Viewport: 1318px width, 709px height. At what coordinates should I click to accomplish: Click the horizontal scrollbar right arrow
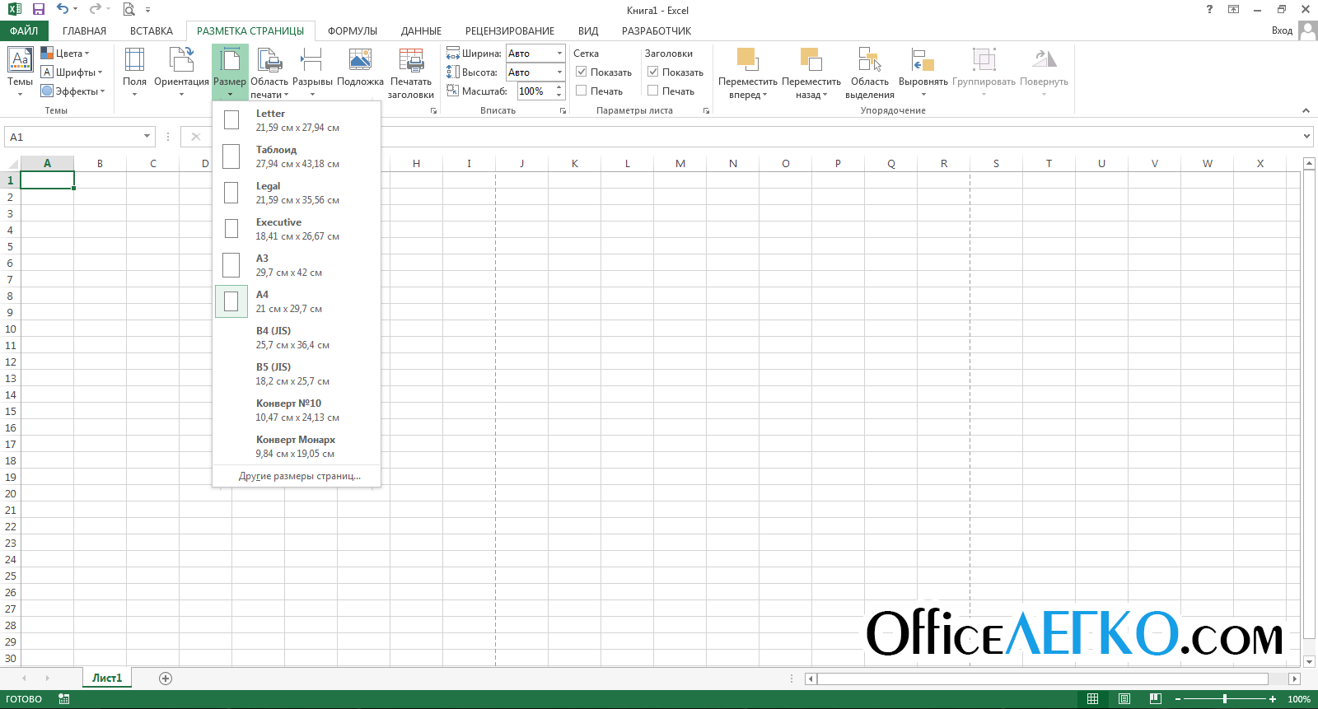click(1295, 679)
